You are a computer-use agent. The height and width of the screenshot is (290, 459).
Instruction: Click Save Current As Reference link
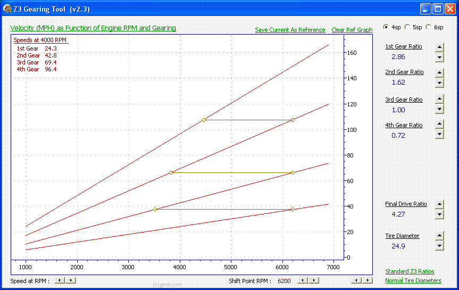pos(290,30)
